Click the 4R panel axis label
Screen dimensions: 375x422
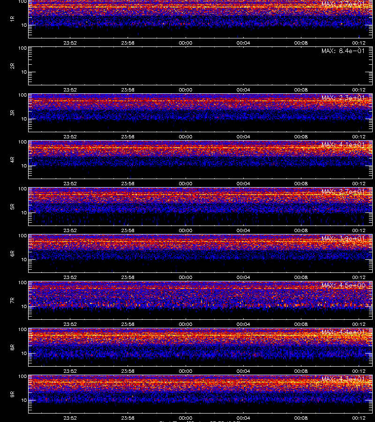pyautogui.click(x=12, y=159)
